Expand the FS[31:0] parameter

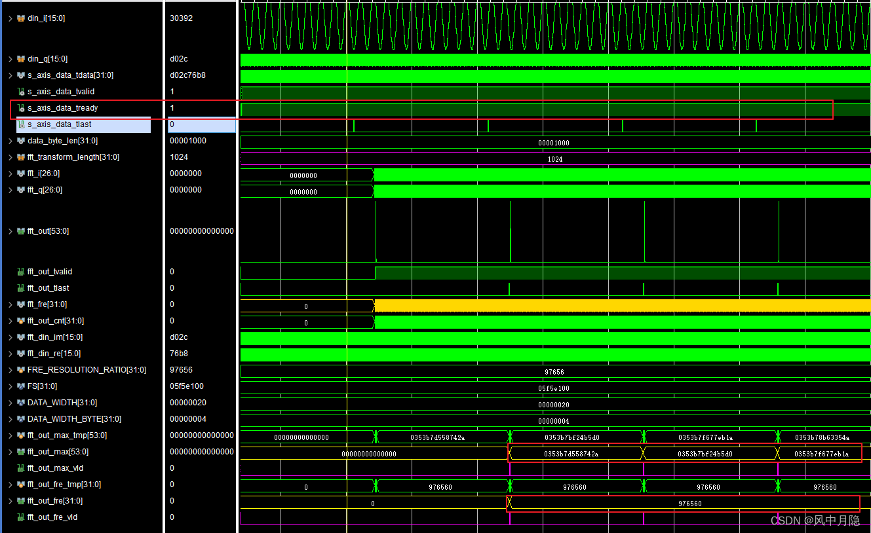[x=10, y=386]
